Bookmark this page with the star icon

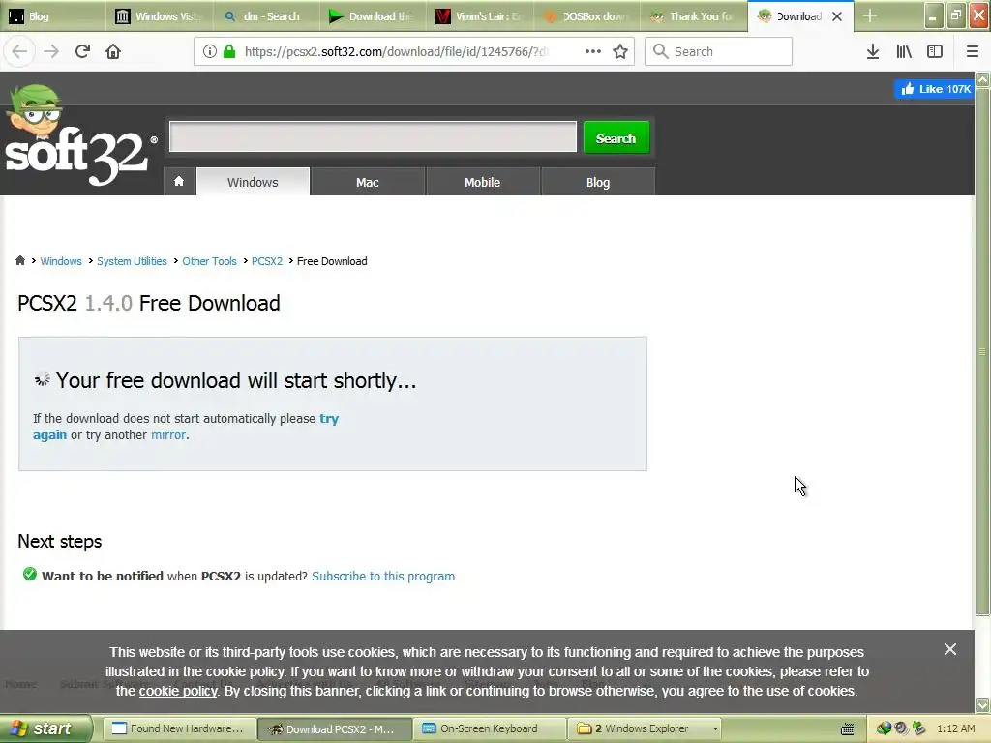click(620, 51)
